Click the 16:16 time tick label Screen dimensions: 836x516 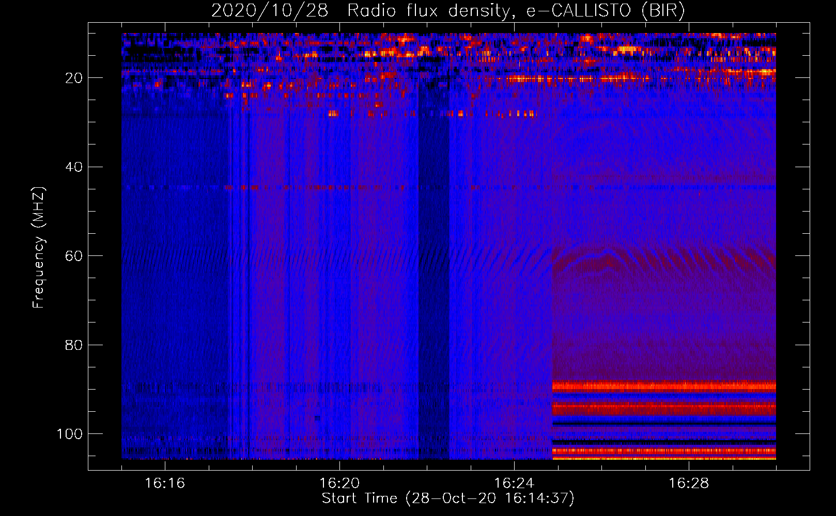[165, 483]
